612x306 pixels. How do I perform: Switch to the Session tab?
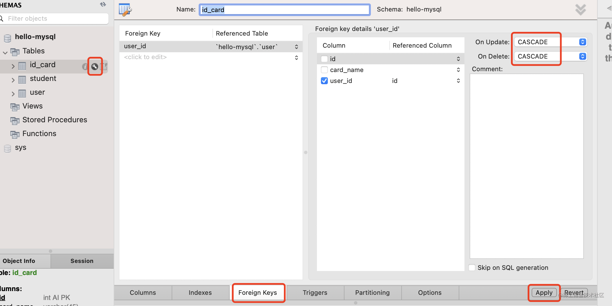(82, 261)
